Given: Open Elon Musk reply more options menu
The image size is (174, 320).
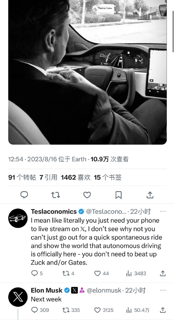Looking at the screenshot, I should pyautogui.click(x=163, y=290).
